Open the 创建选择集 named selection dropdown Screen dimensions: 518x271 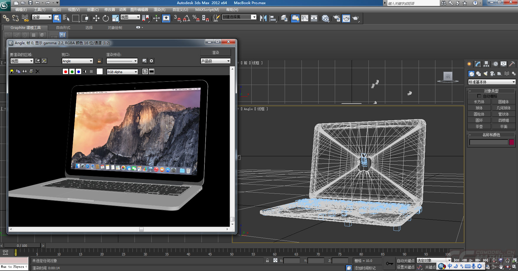[239, 17]
